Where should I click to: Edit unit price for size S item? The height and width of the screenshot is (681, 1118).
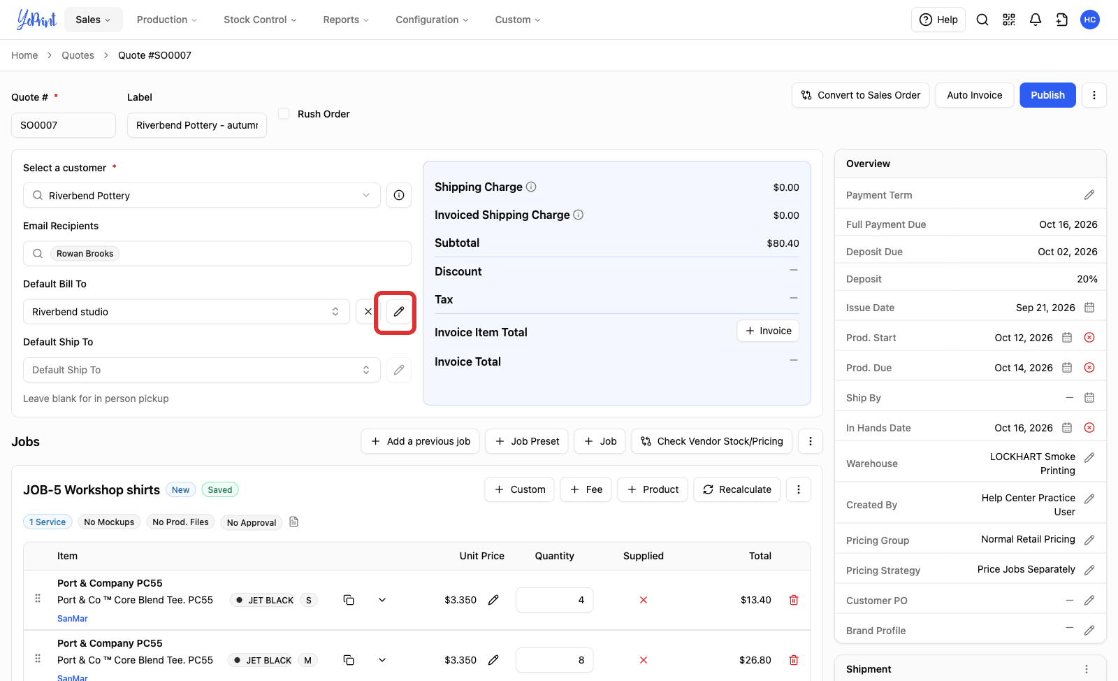coord(493,600)
